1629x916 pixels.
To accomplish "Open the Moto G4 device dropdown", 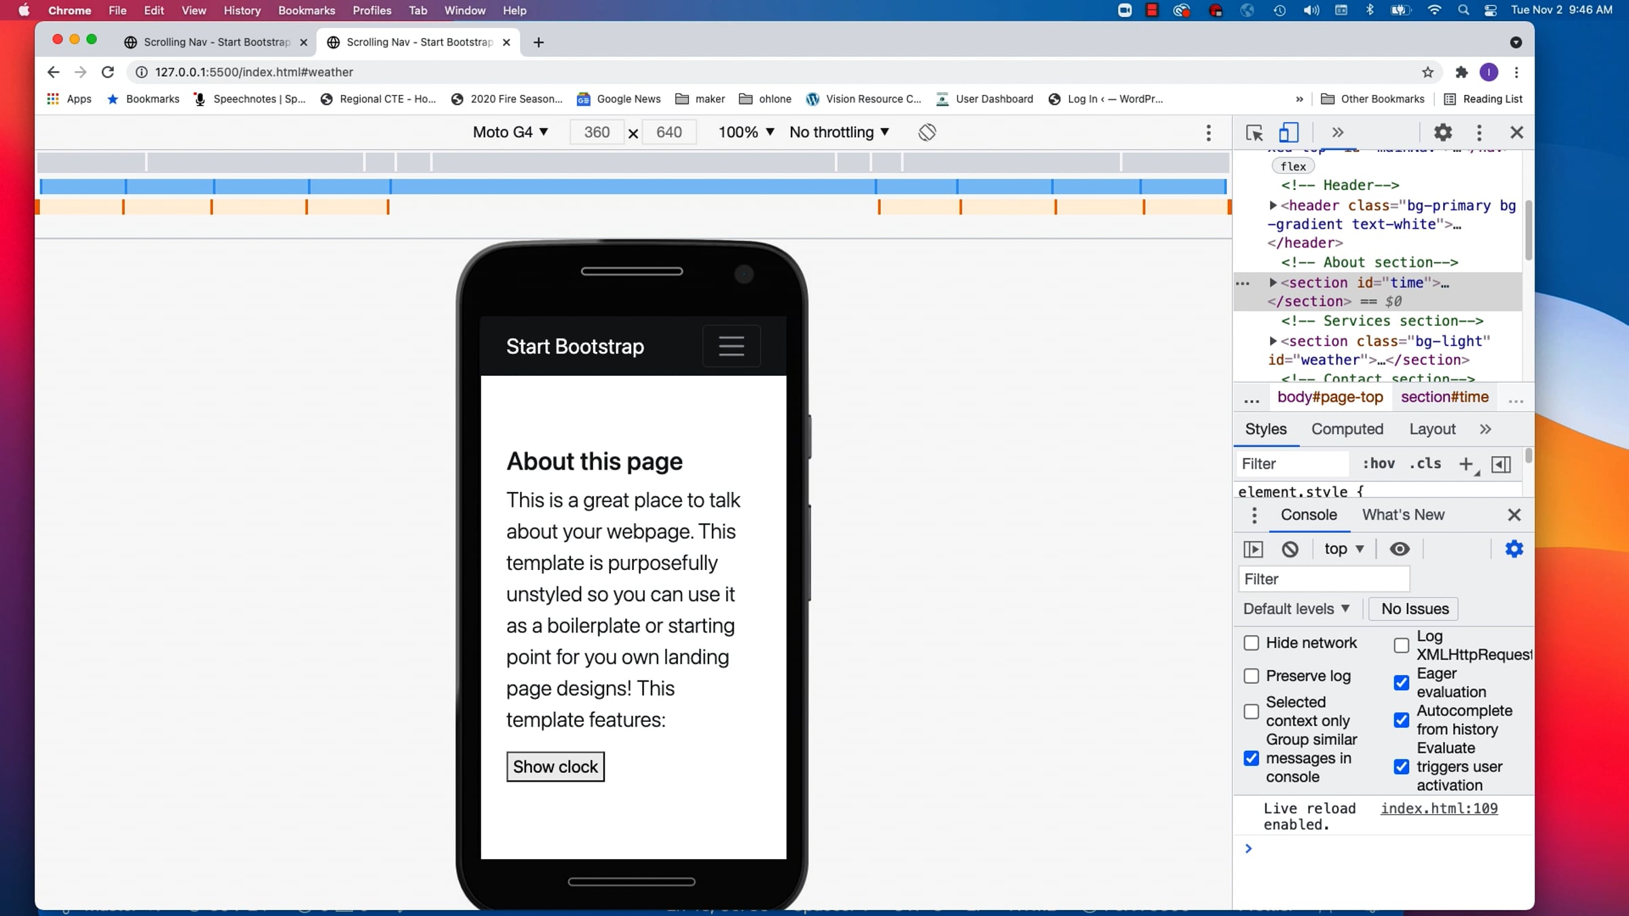I will (x=510, y=132).
